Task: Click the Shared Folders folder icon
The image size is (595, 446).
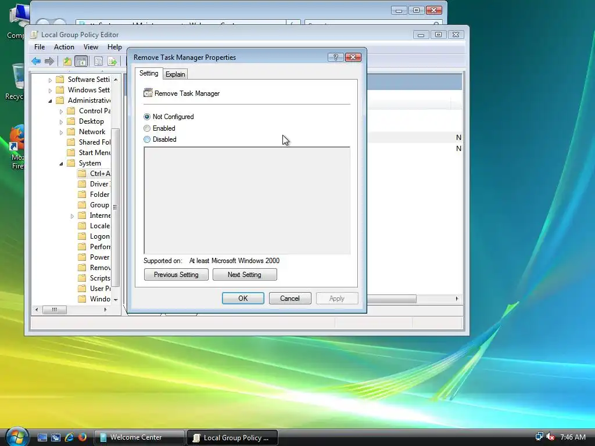Action: [x=71, y=142]
